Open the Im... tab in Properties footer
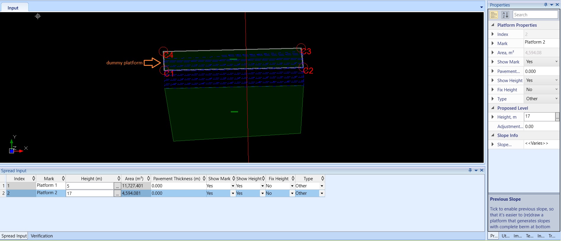Screen dimensions: 564x241 [x=518, y=236]
